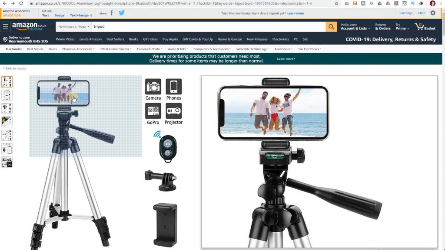Image resolution: width=445 pixels, height=250 pixels.
Task: Click the Chrome profile avatar
Action: point(432,4)
